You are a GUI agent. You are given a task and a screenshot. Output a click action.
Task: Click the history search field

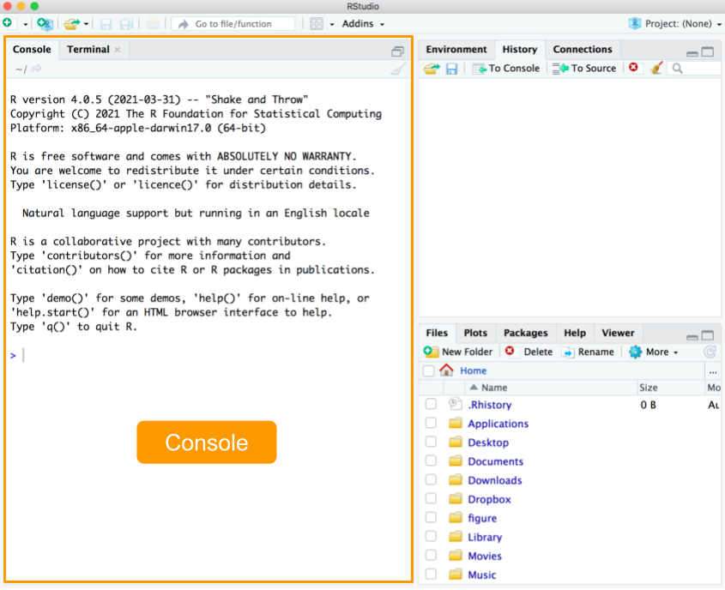(x=693, y=69)
